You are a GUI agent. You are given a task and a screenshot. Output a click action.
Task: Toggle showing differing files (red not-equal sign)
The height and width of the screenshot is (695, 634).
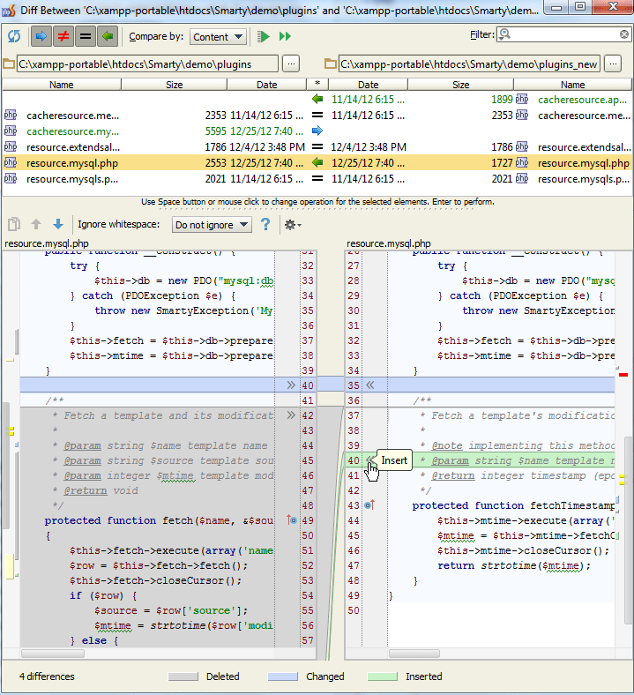tap(63, 36)
